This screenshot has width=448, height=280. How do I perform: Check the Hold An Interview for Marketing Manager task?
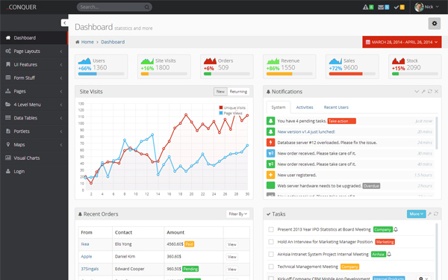pyautogui.click(x=271, y=242)
